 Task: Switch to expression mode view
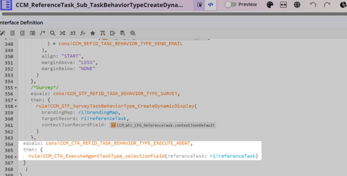click(x=210, y=5)
